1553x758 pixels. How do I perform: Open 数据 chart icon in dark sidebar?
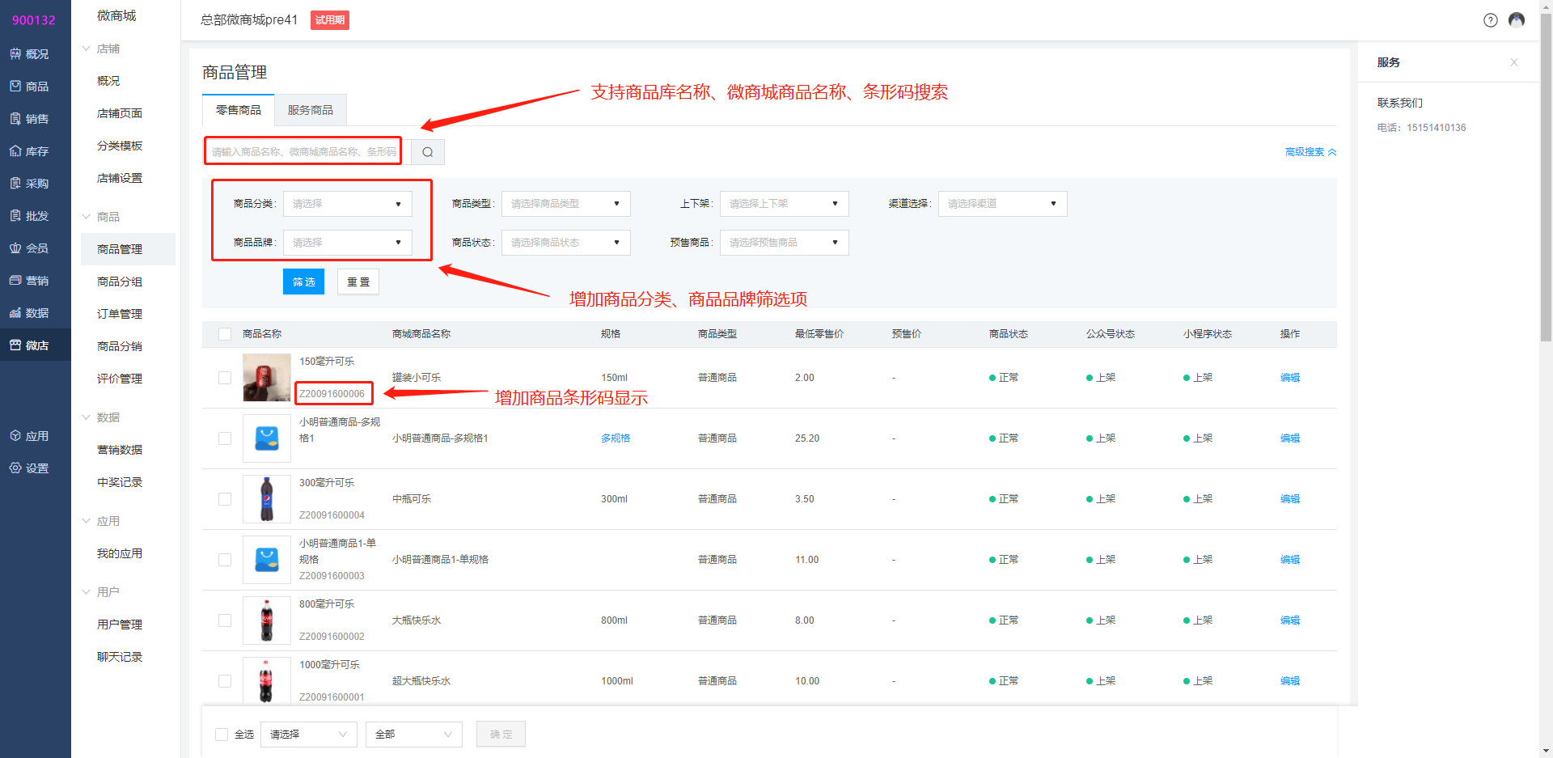click(30, 313)
